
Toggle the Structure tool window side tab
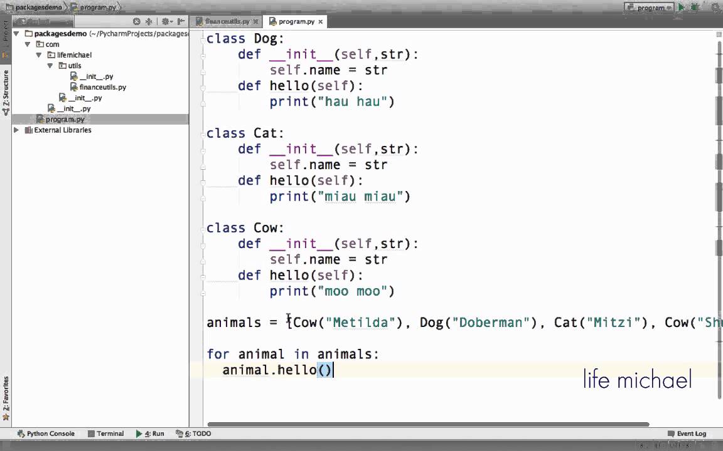(x=6, y=92)
